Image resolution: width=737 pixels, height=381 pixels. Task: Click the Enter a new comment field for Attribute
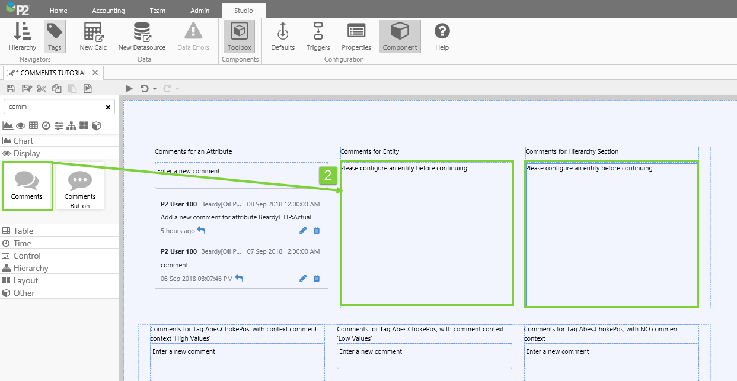[241, 171]
